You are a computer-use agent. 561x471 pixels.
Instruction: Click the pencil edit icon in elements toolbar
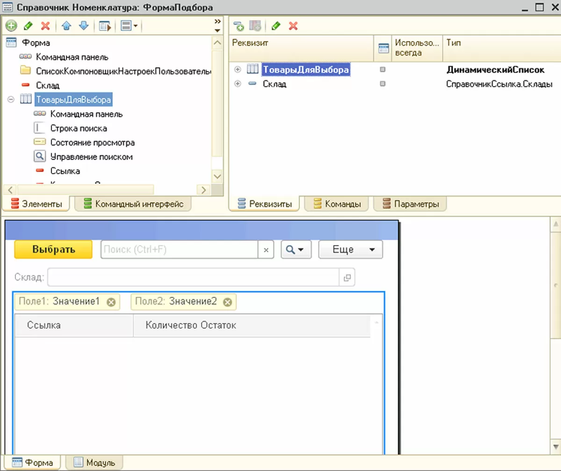click(28, 26)
